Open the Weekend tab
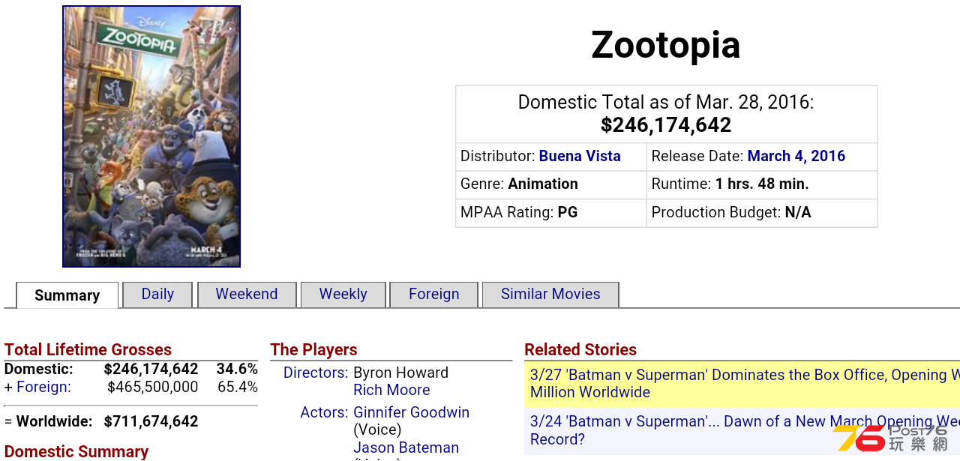Screen dimensions: 960x461 (247, 295)
